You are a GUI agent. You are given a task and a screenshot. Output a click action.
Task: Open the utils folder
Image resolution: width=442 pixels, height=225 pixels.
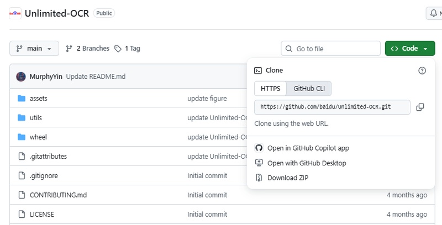36,117
